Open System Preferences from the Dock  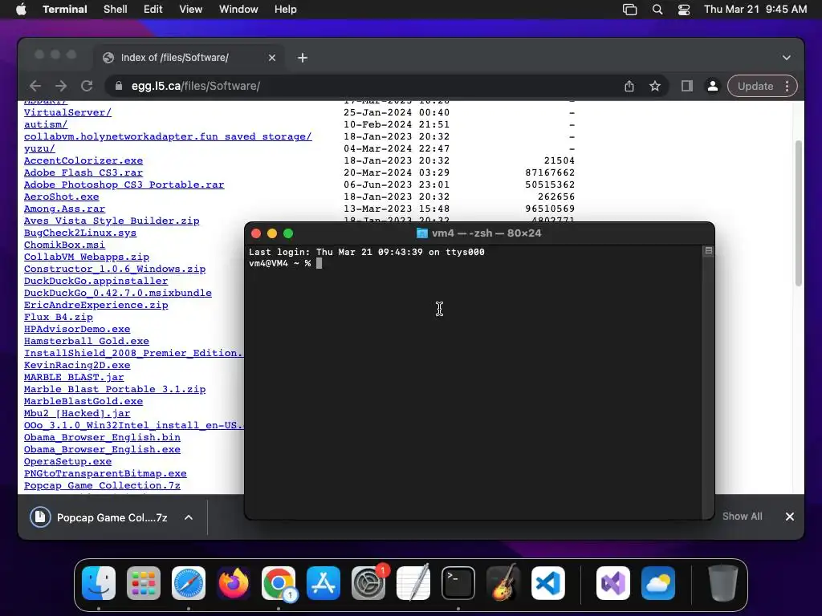tap(368, 583)
